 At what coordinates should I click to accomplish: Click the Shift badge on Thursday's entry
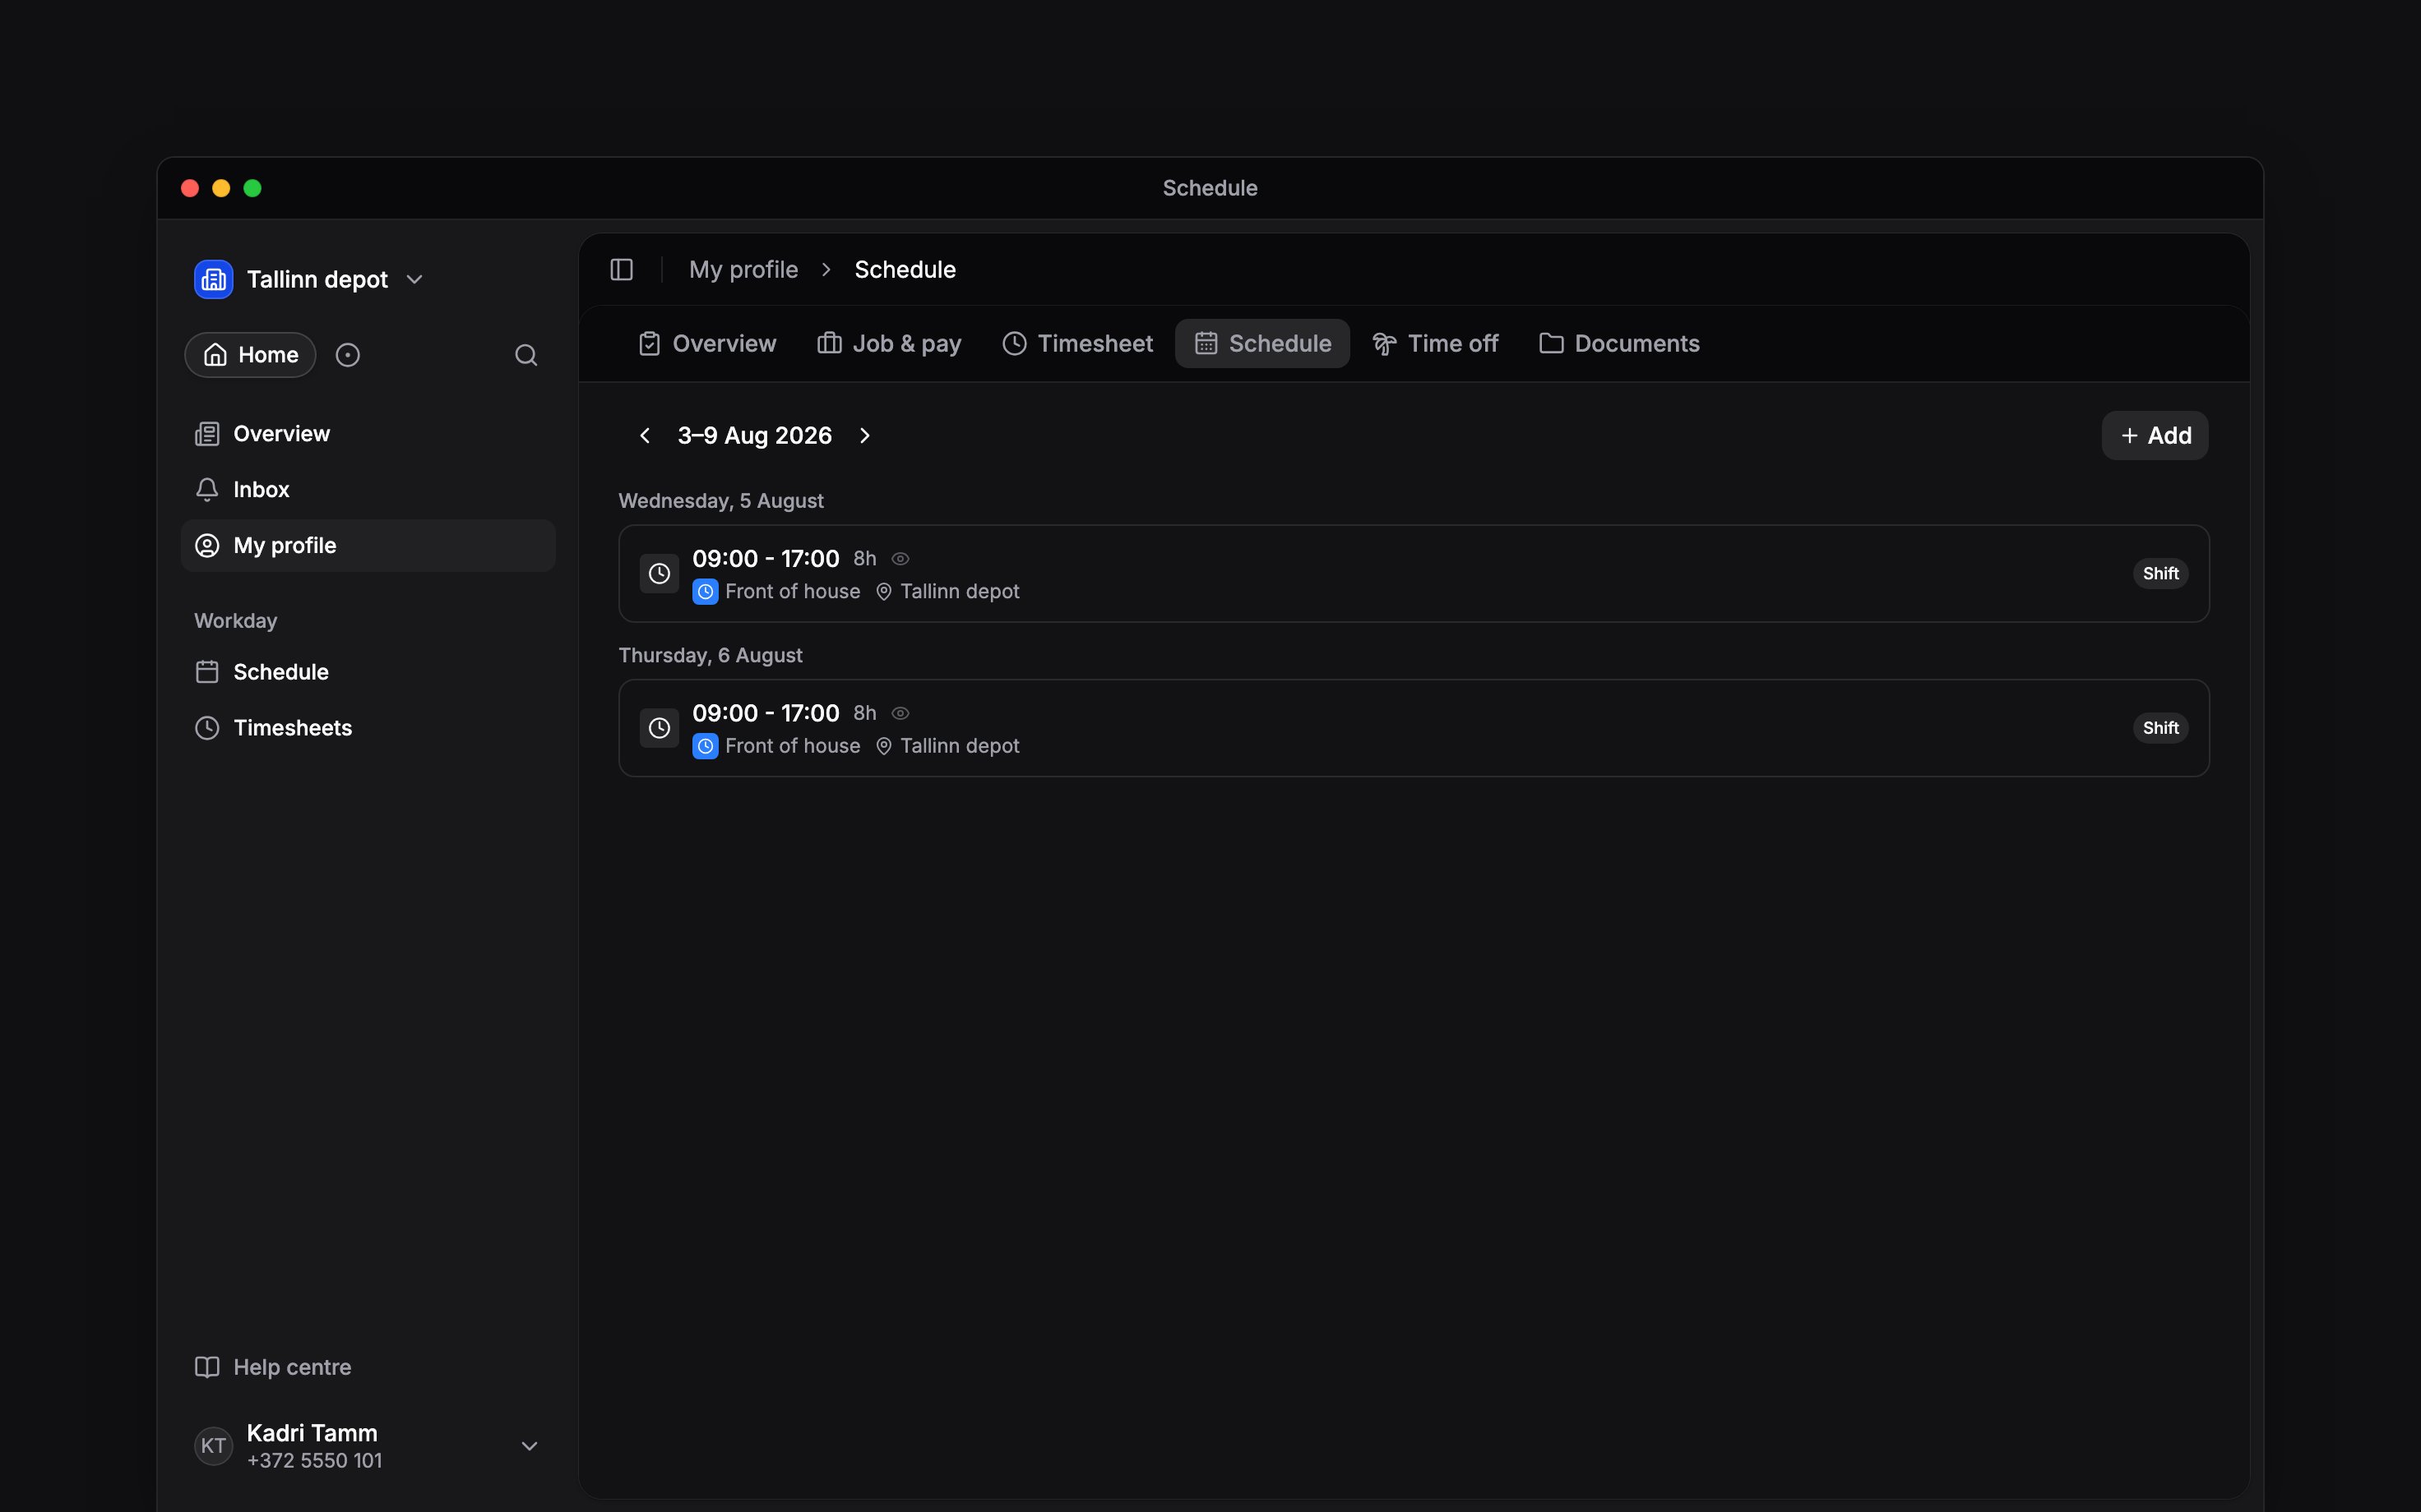2161,728
